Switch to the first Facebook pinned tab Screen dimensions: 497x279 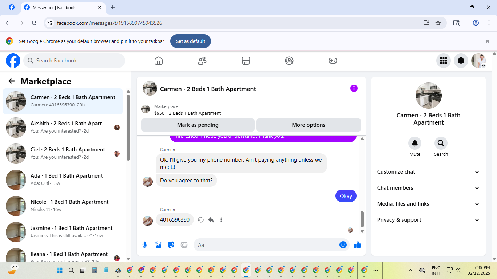point(12,7)
